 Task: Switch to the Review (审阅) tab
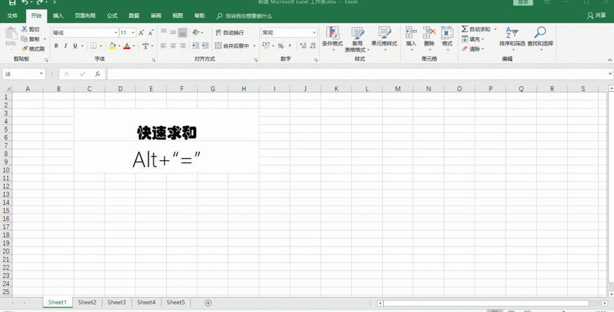tap(156, 16)
